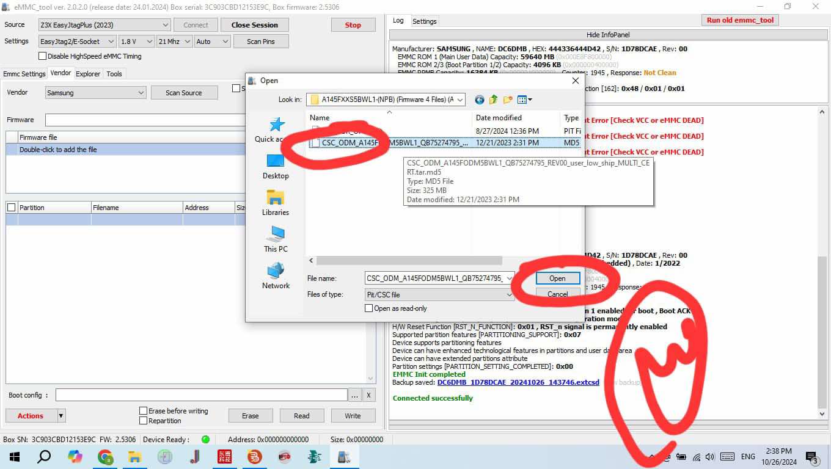Open File Explorer from the taskbar

135,457
